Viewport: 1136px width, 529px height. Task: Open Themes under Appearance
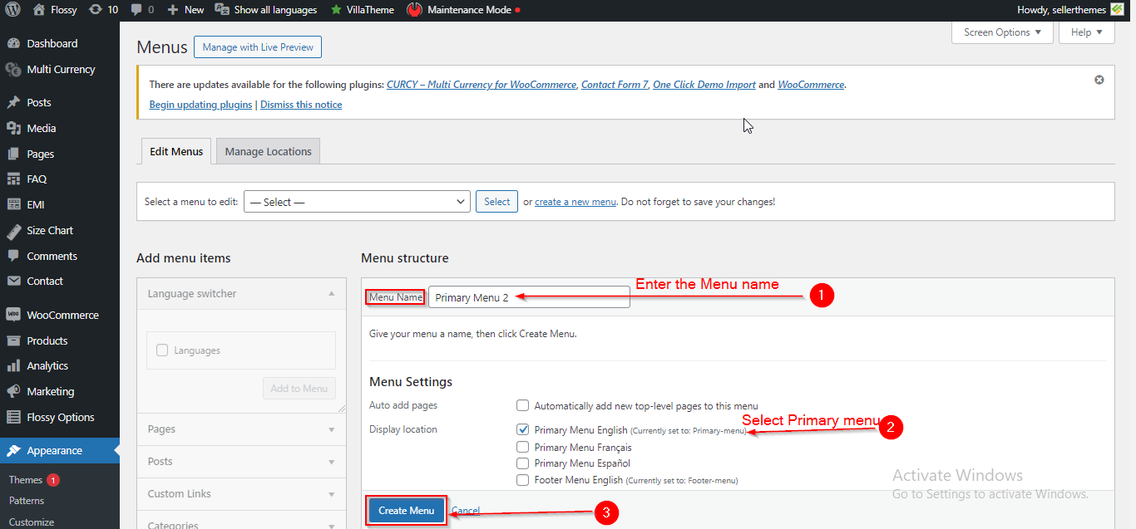pyautogui.click(x=26, y=480)
